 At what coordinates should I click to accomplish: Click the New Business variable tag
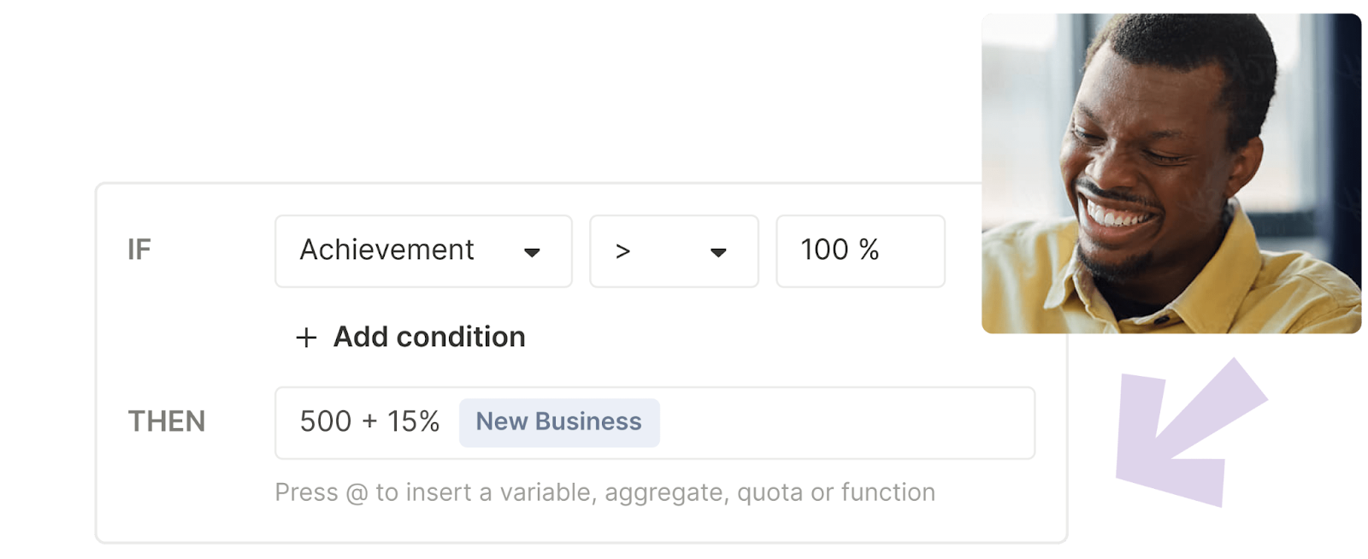coord(559,422)
